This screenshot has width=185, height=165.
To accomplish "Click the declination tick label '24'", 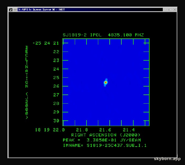I will click(56, 69).
